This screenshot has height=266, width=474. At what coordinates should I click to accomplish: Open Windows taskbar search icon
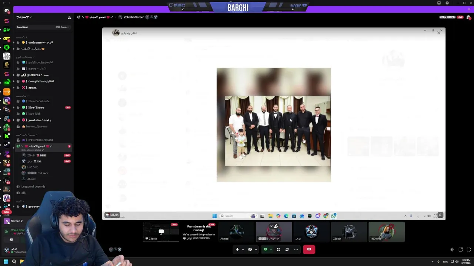tap(14, 262)
